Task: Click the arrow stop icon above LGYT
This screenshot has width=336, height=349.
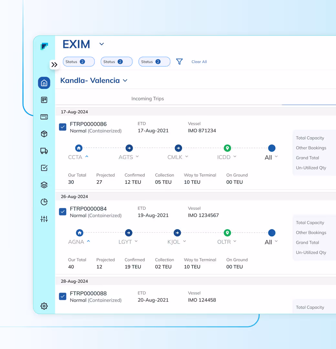Action: tap(129, 233)
